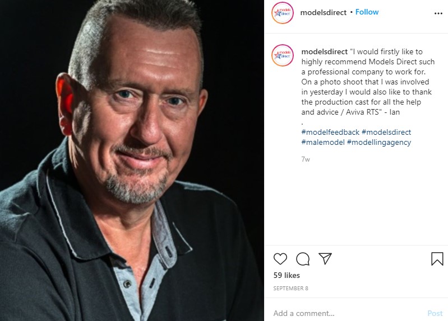Save post with the bookmark icon

[x=437, y=259]
